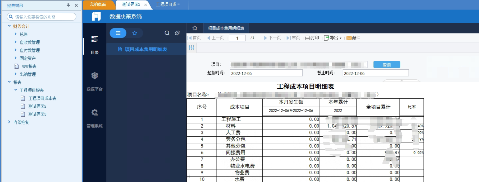The image size is (479, 182).
Task: Pin the 经典树形 panel
Action: 69,5
